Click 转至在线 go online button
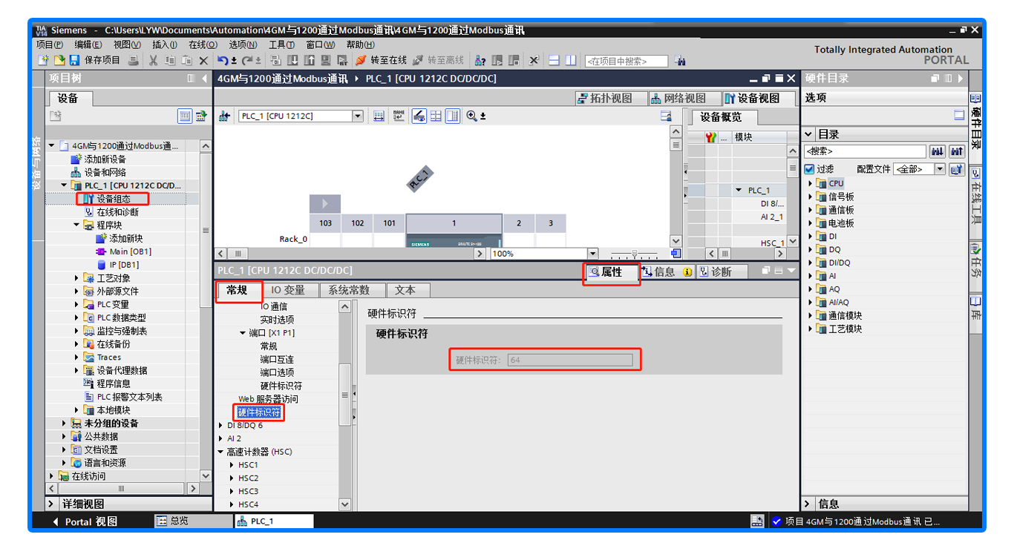Viewport: 1014px width, 540px height. [x=382, y=60]
